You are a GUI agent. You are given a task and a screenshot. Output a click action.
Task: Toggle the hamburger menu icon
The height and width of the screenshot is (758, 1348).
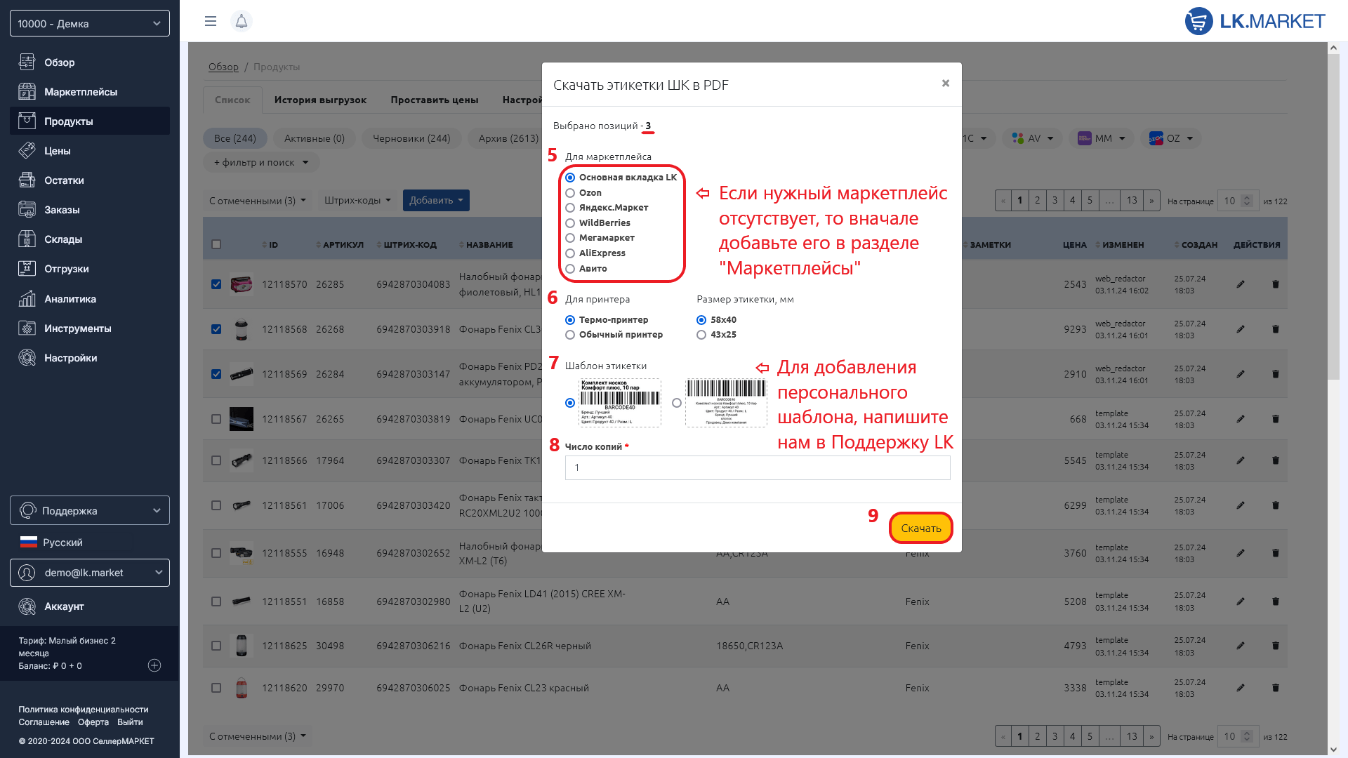coord(211,21)
